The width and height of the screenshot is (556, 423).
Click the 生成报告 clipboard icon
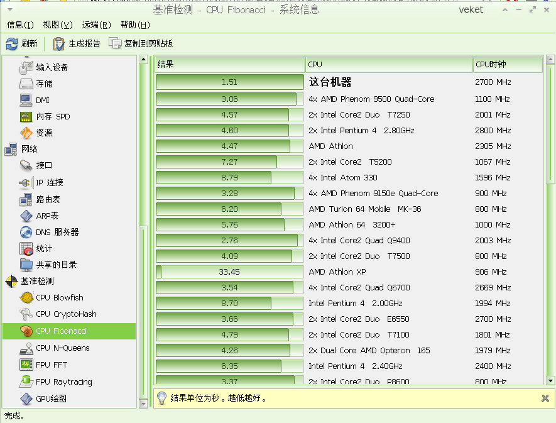(x=58, y=43)
